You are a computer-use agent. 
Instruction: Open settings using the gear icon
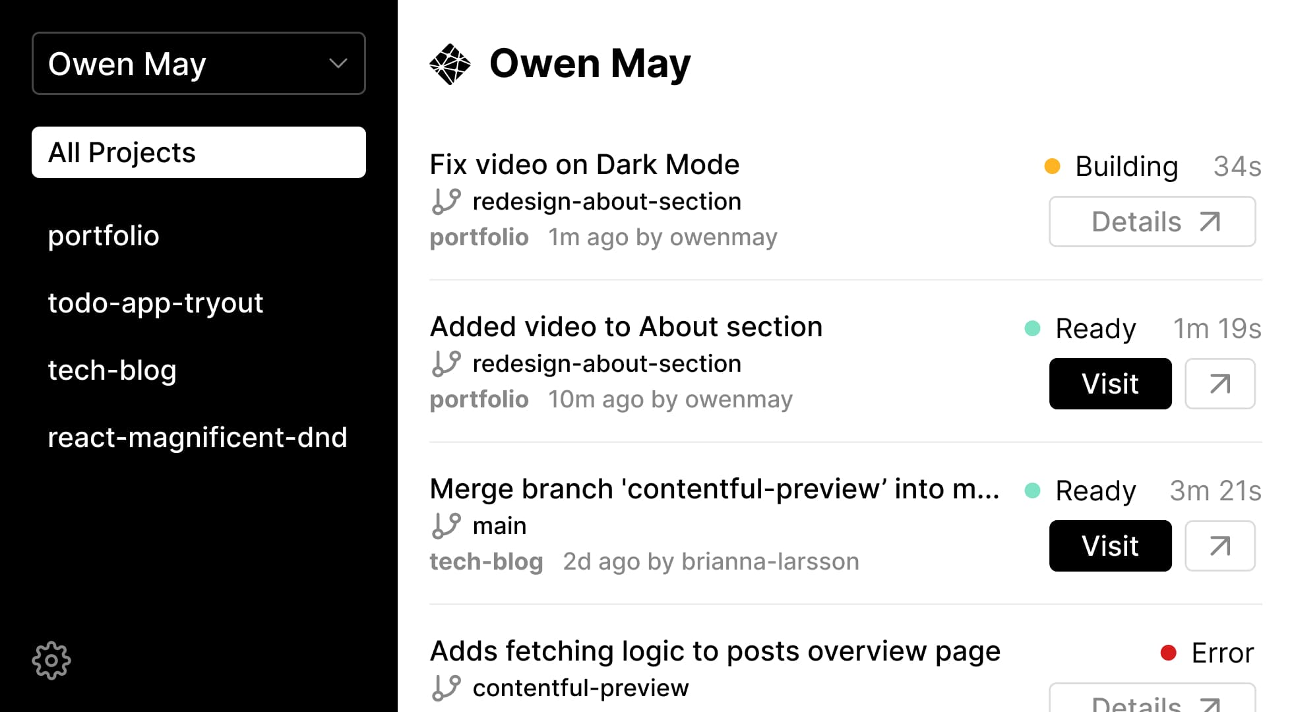pyautogui.click(x=51, y=660)
